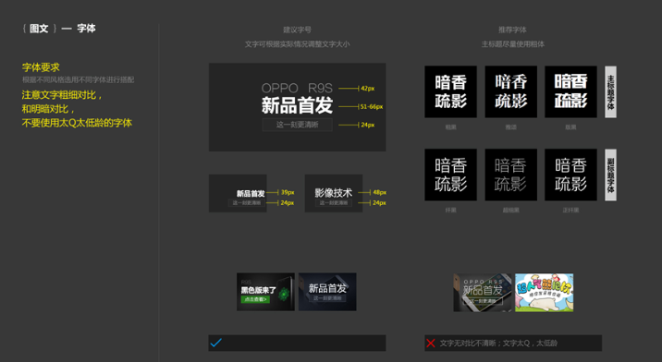Screen dimensions: 662x362
Task: Click the 这一刻更清晰 subtitle box in main demo
Action: pos(297,125)
